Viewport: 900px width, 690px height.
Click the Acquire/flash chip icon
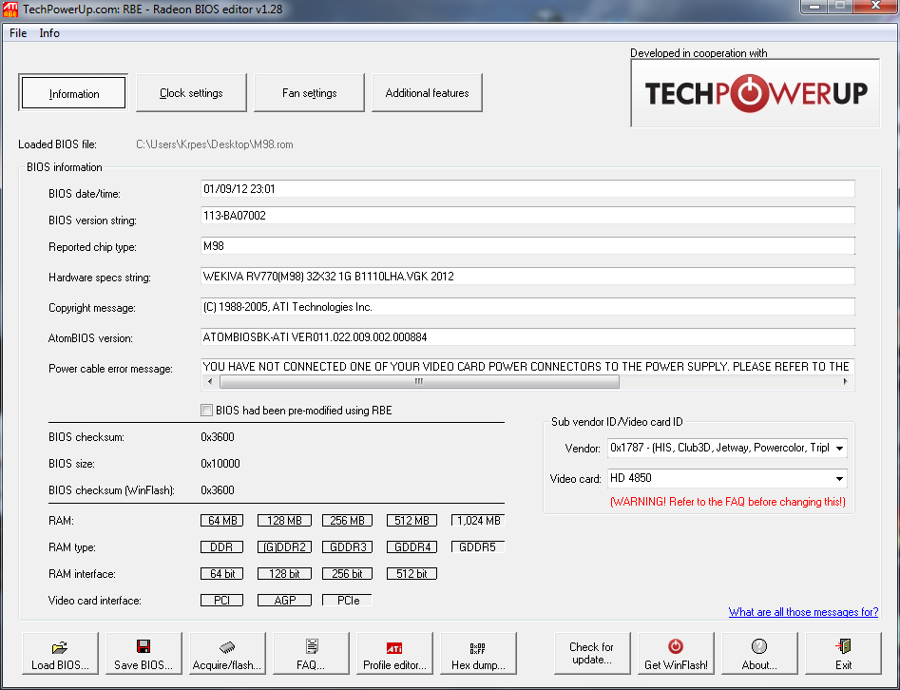coord(226,646)
